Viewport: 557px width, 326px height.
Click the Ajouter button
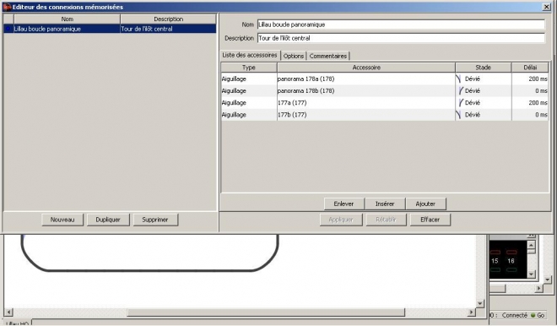[425, 204]
